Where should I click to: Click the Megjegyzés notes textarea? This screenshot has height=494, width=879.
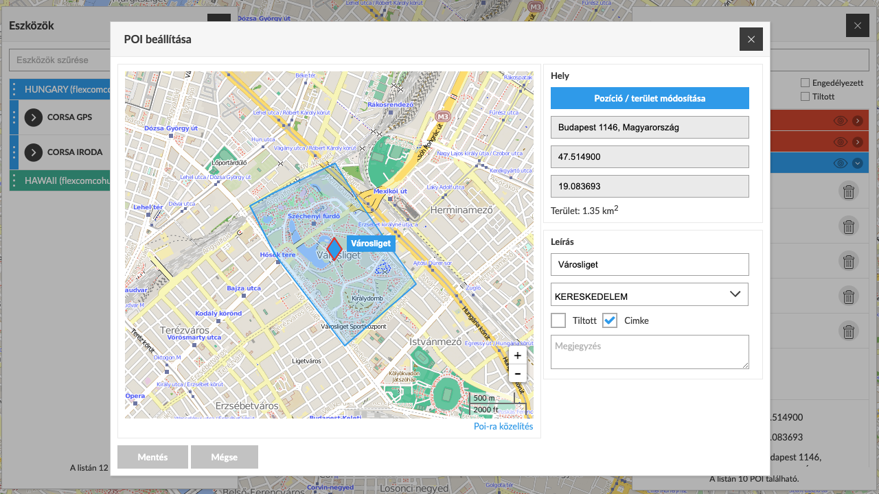click(650, 352)
